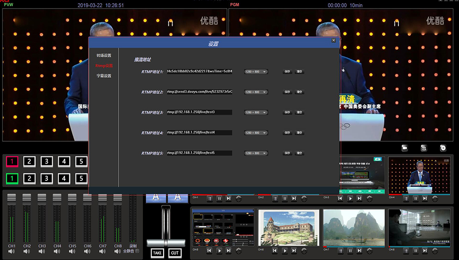
Task: Select preview source 3 in the red row
Action: coord(46,161)
